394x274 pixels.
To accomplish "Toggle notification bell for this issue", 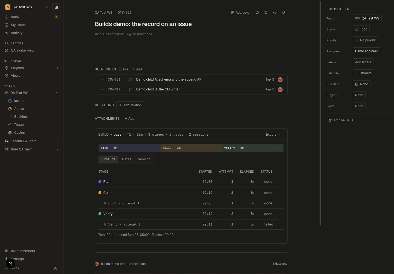I will [266, 13].
